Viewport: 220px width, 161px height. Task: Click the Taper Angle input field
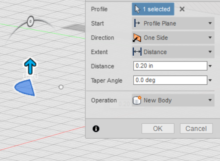click(x=170, y=80)
